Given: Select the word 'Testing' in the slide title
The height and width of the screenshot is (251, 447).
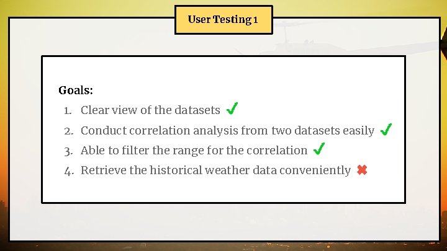Looking at the screenshot, I should (232, 20).
